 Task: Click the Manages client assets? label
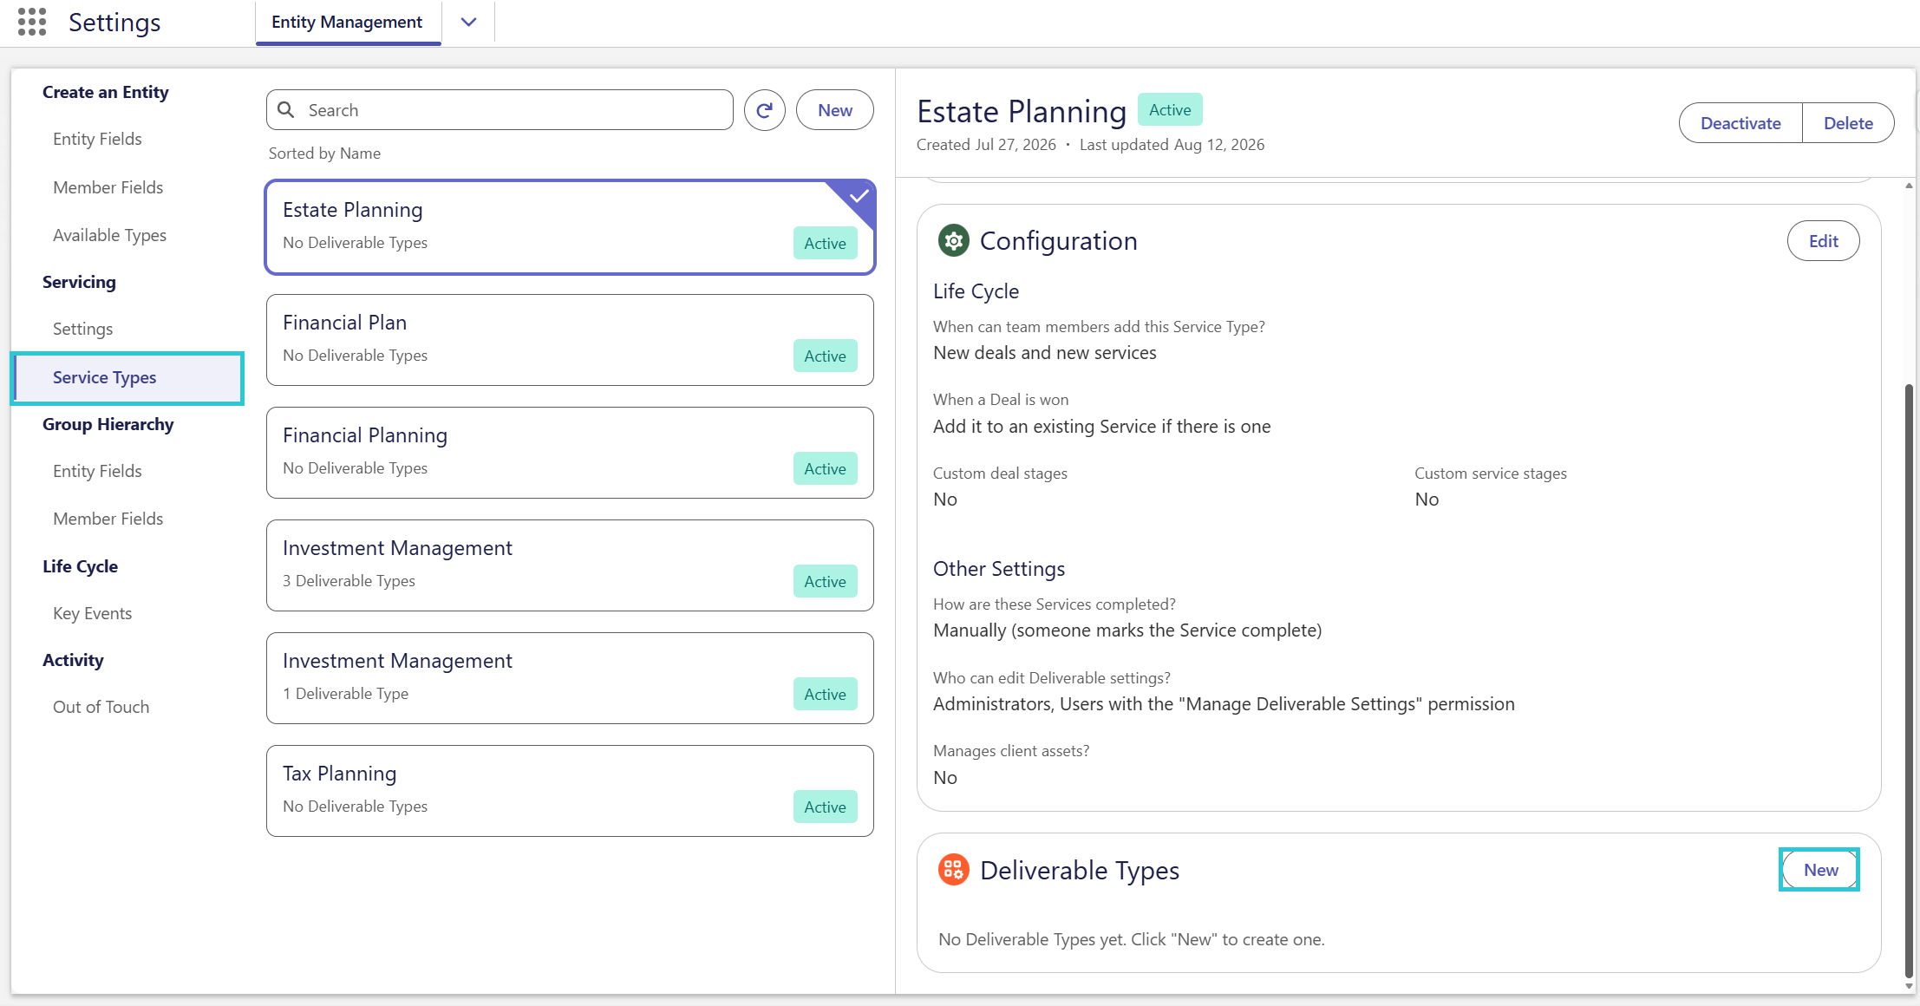pos(1011,751)
